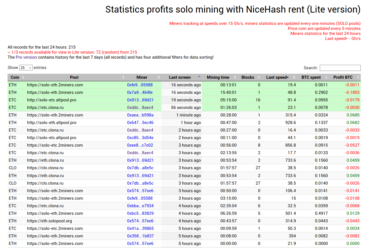The width and height of the screenshot is (368, 248).
Task: Sort table by BTC spent column
Action: (x=313, y=77)
